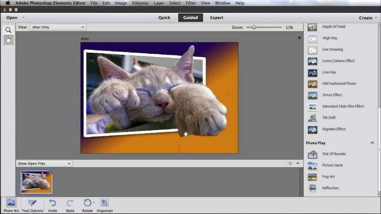The height and width of the screenshot is (214, 381).
Task: Switch to Guided mode tab
Action: pos(190,18)
